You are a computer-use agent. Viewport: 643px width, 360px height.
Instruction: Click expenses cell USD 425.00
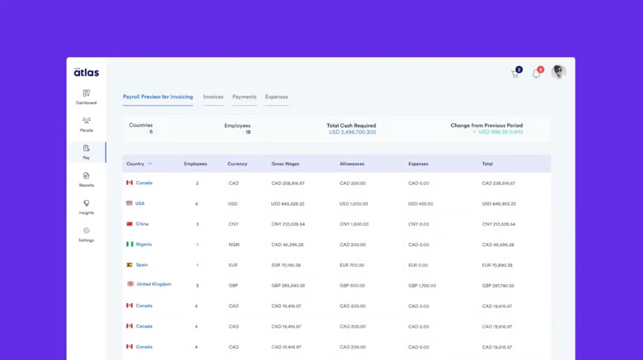click(421, 204)
